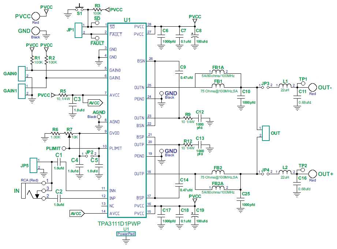Select capacitor C1 on the INN input

[x=59, y=162]
